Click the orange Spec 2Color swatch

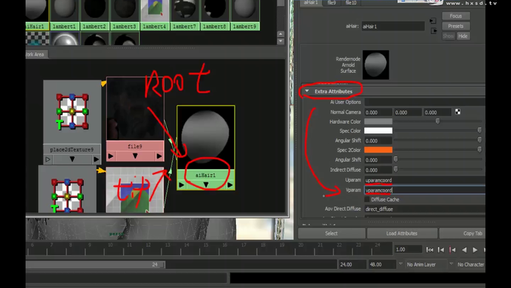point(377,149)
